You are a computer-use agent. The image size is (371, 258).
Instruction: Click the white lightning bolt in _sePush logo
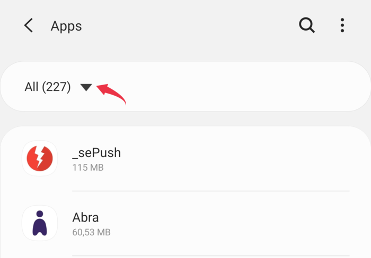coord(40,156)
